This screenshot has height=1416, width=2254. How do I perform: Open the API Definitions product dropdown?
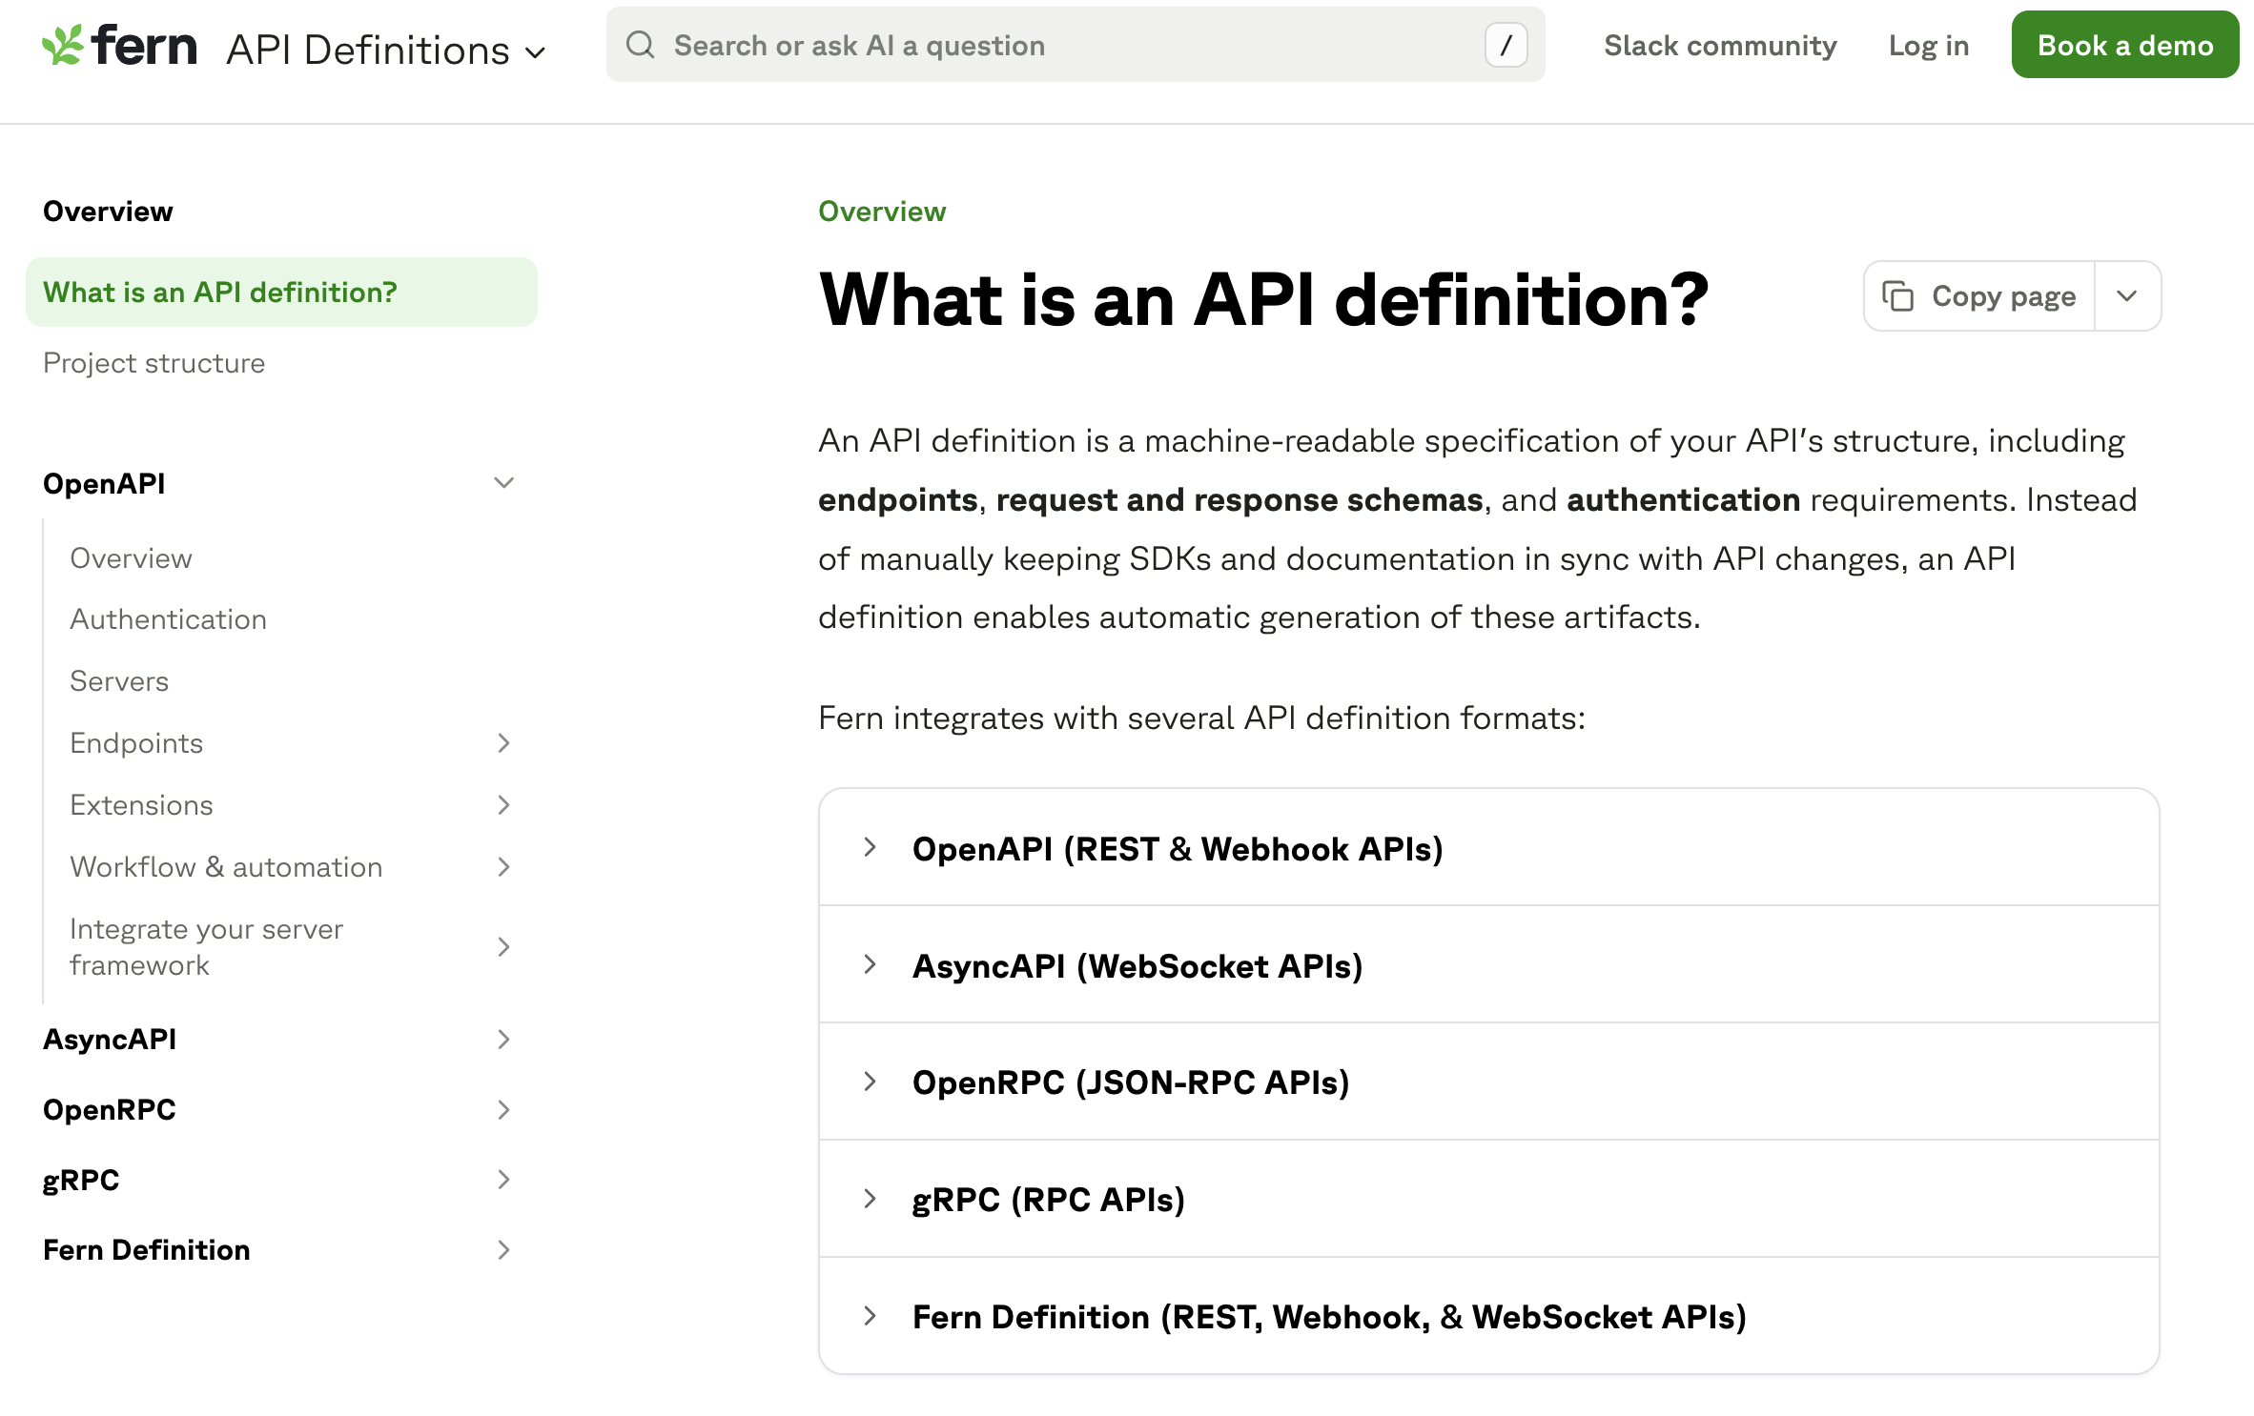tap(386, 50)
